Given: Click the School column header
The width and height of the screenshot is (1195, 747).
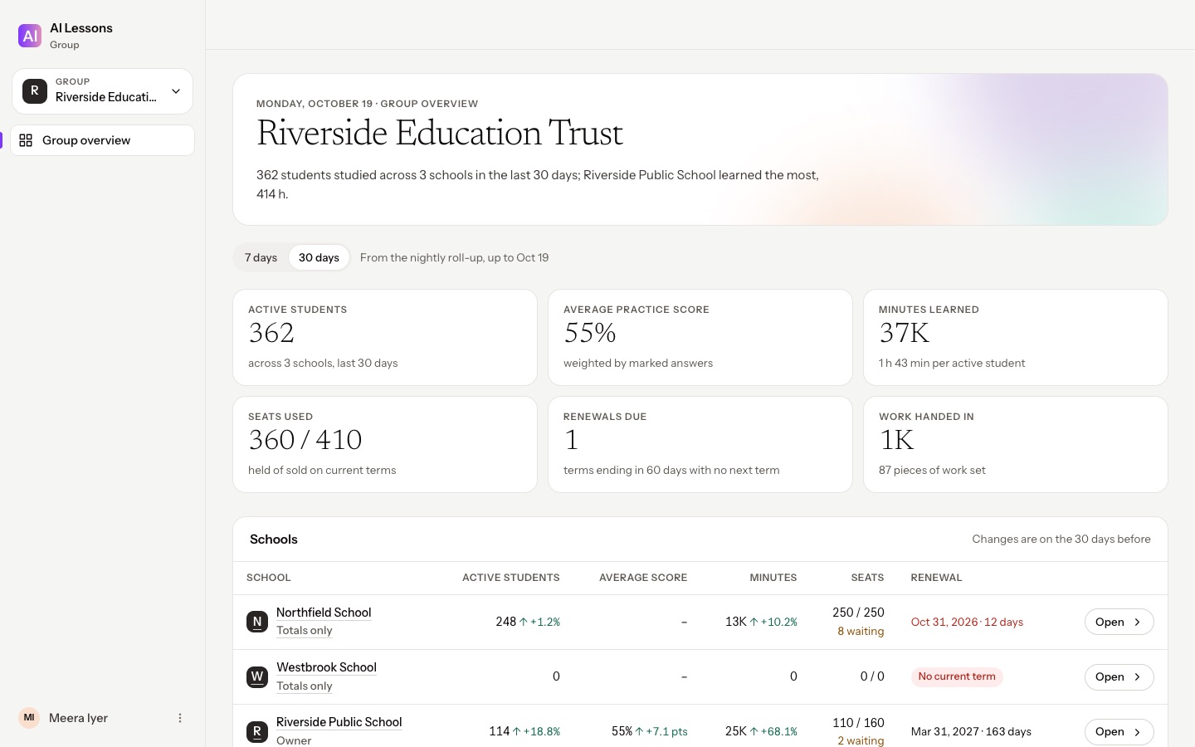Looking at the screenshot, I should pos(269,578).
